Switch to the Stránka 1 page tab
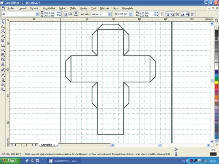 (48, 145)
